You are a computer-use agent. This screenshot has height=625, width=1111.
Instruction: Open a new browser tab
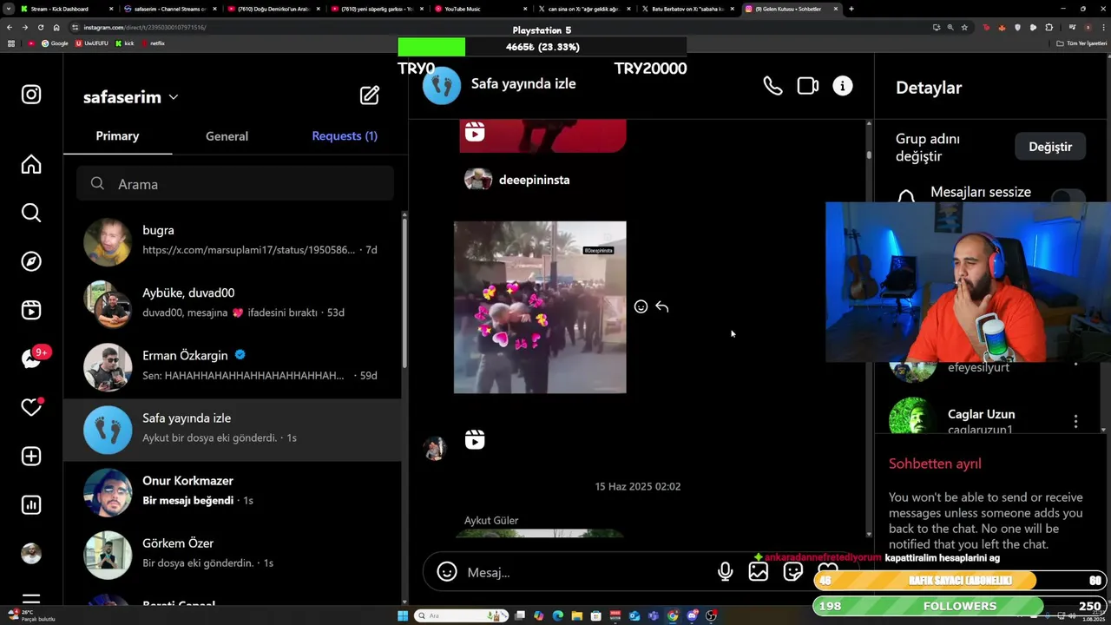[851, 9]
